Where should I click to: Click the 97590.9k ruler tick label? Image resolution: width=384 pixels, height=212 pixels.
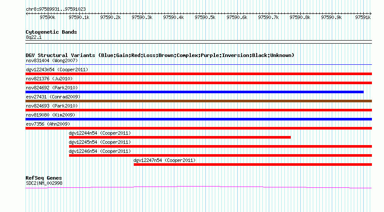click(x=331, y=17)
